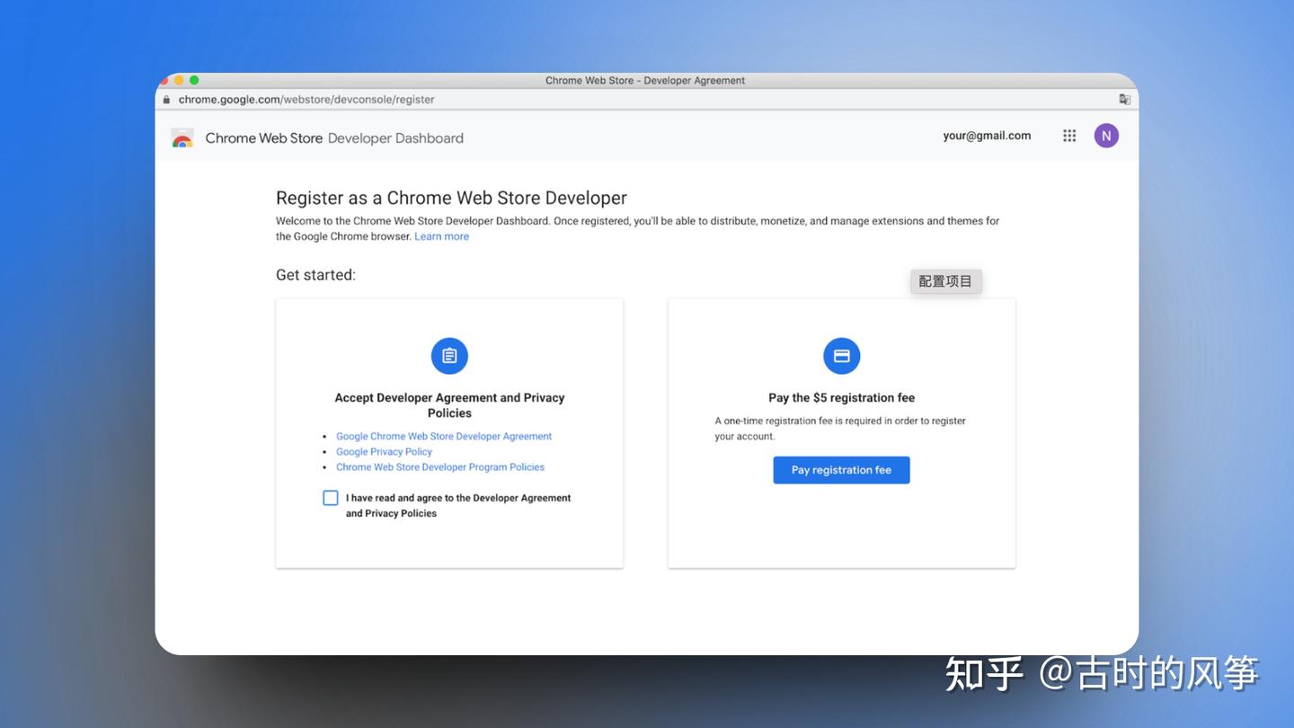Viewport: 1294px width, 728px height.
Task: Open the Google Chrome Web Store Developer Agreement
Action: point(444,436)
